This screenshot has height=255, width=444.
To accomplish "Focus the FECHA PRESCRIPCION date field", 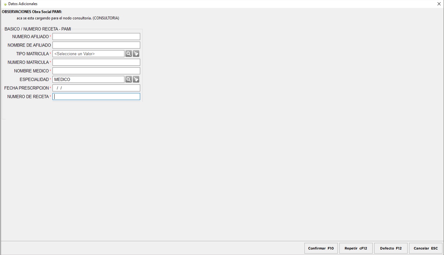I will pos(96,88).
